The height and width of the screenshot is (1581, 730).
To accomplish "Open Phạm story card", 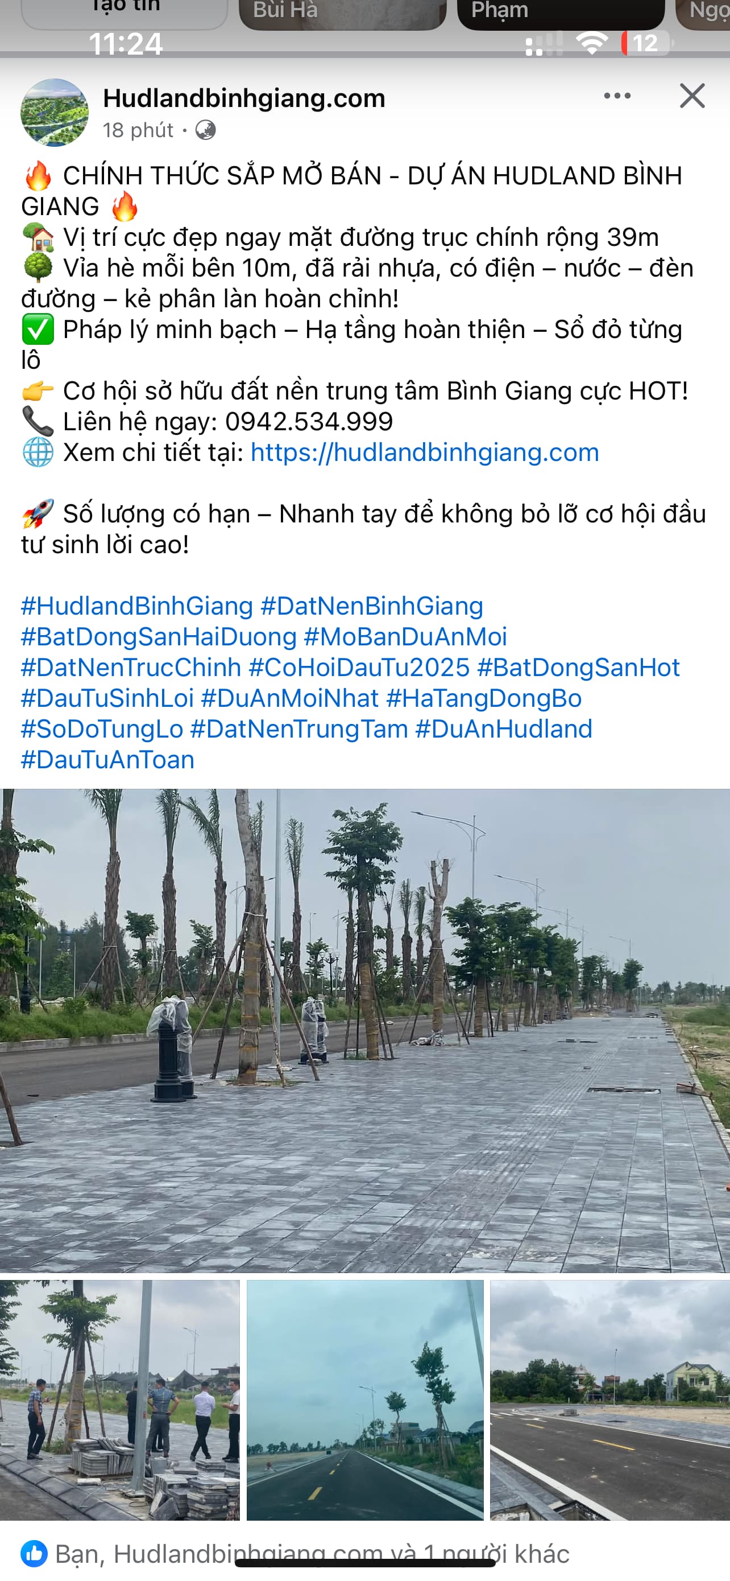I will pos(561,14).
